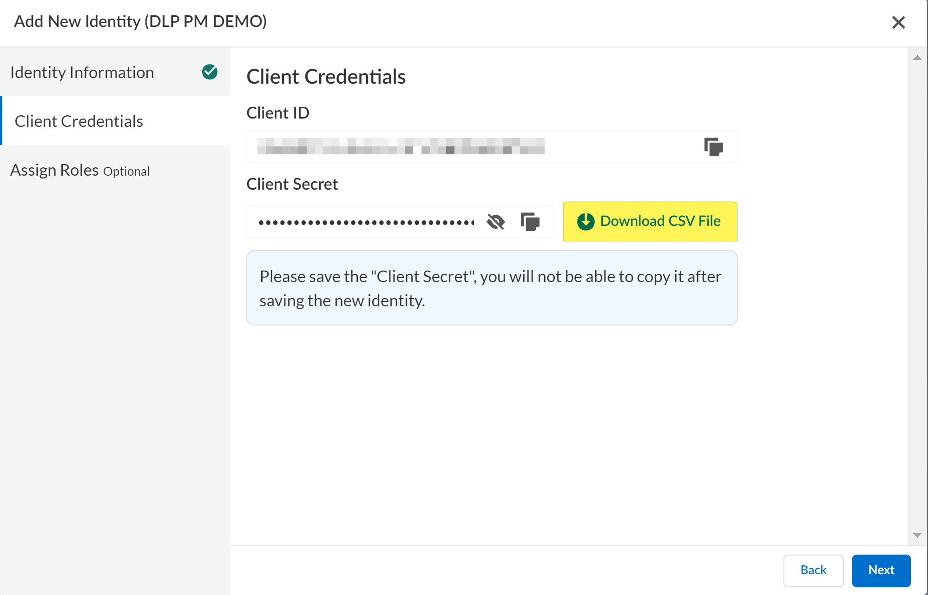Click the Identity Information completed checkmark
928x595 pixels.
point(210,72)
